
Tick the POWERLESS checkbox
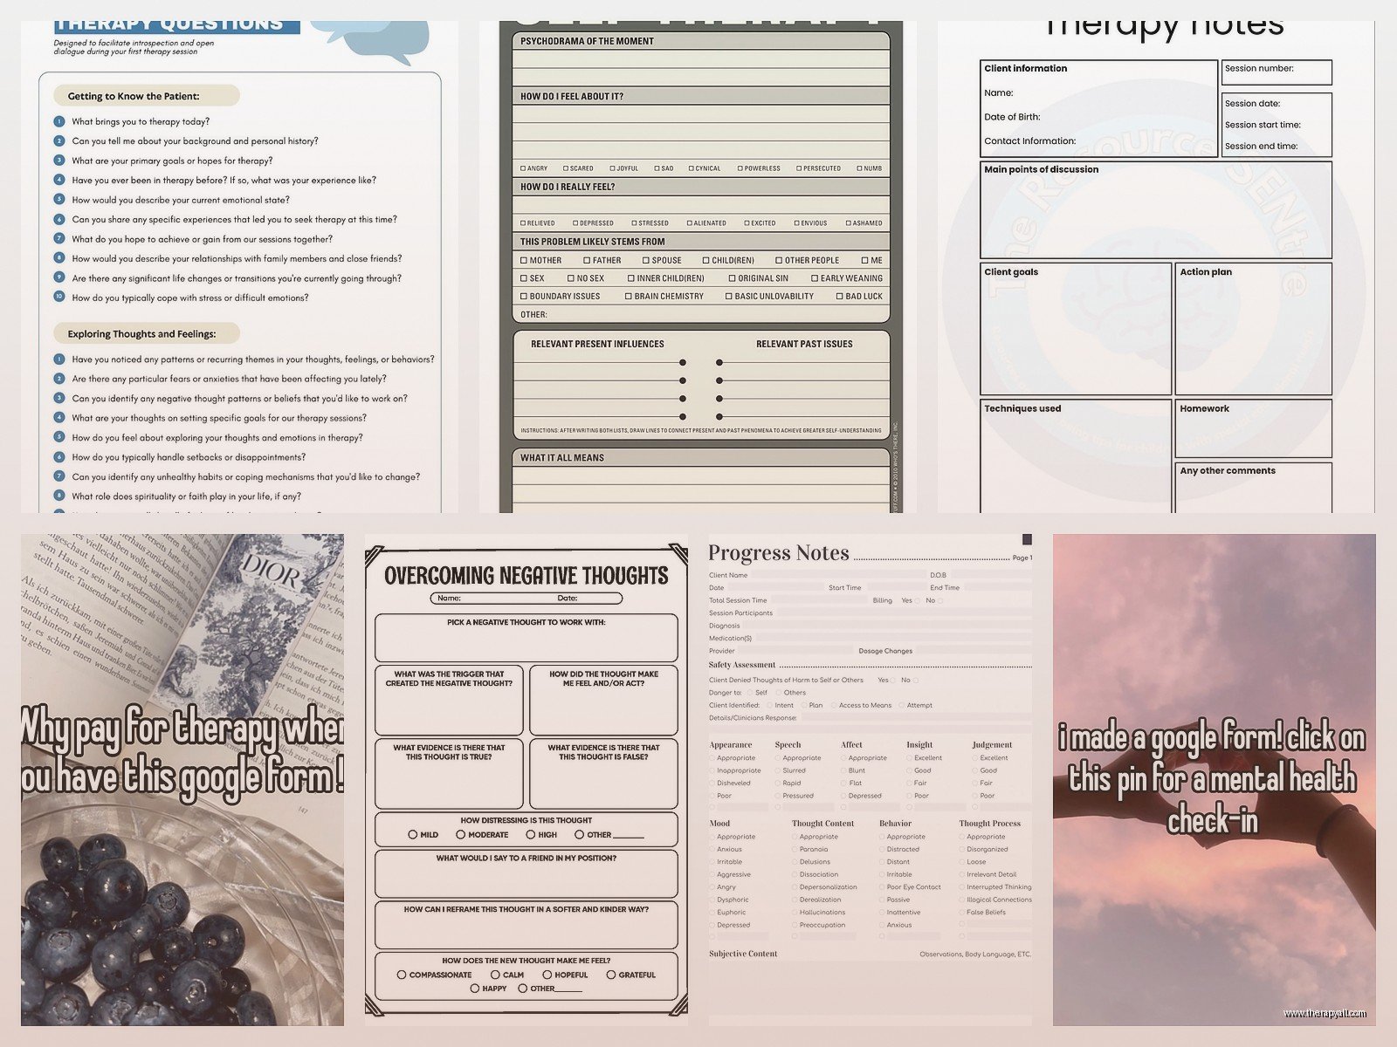(x=740, y=168)
